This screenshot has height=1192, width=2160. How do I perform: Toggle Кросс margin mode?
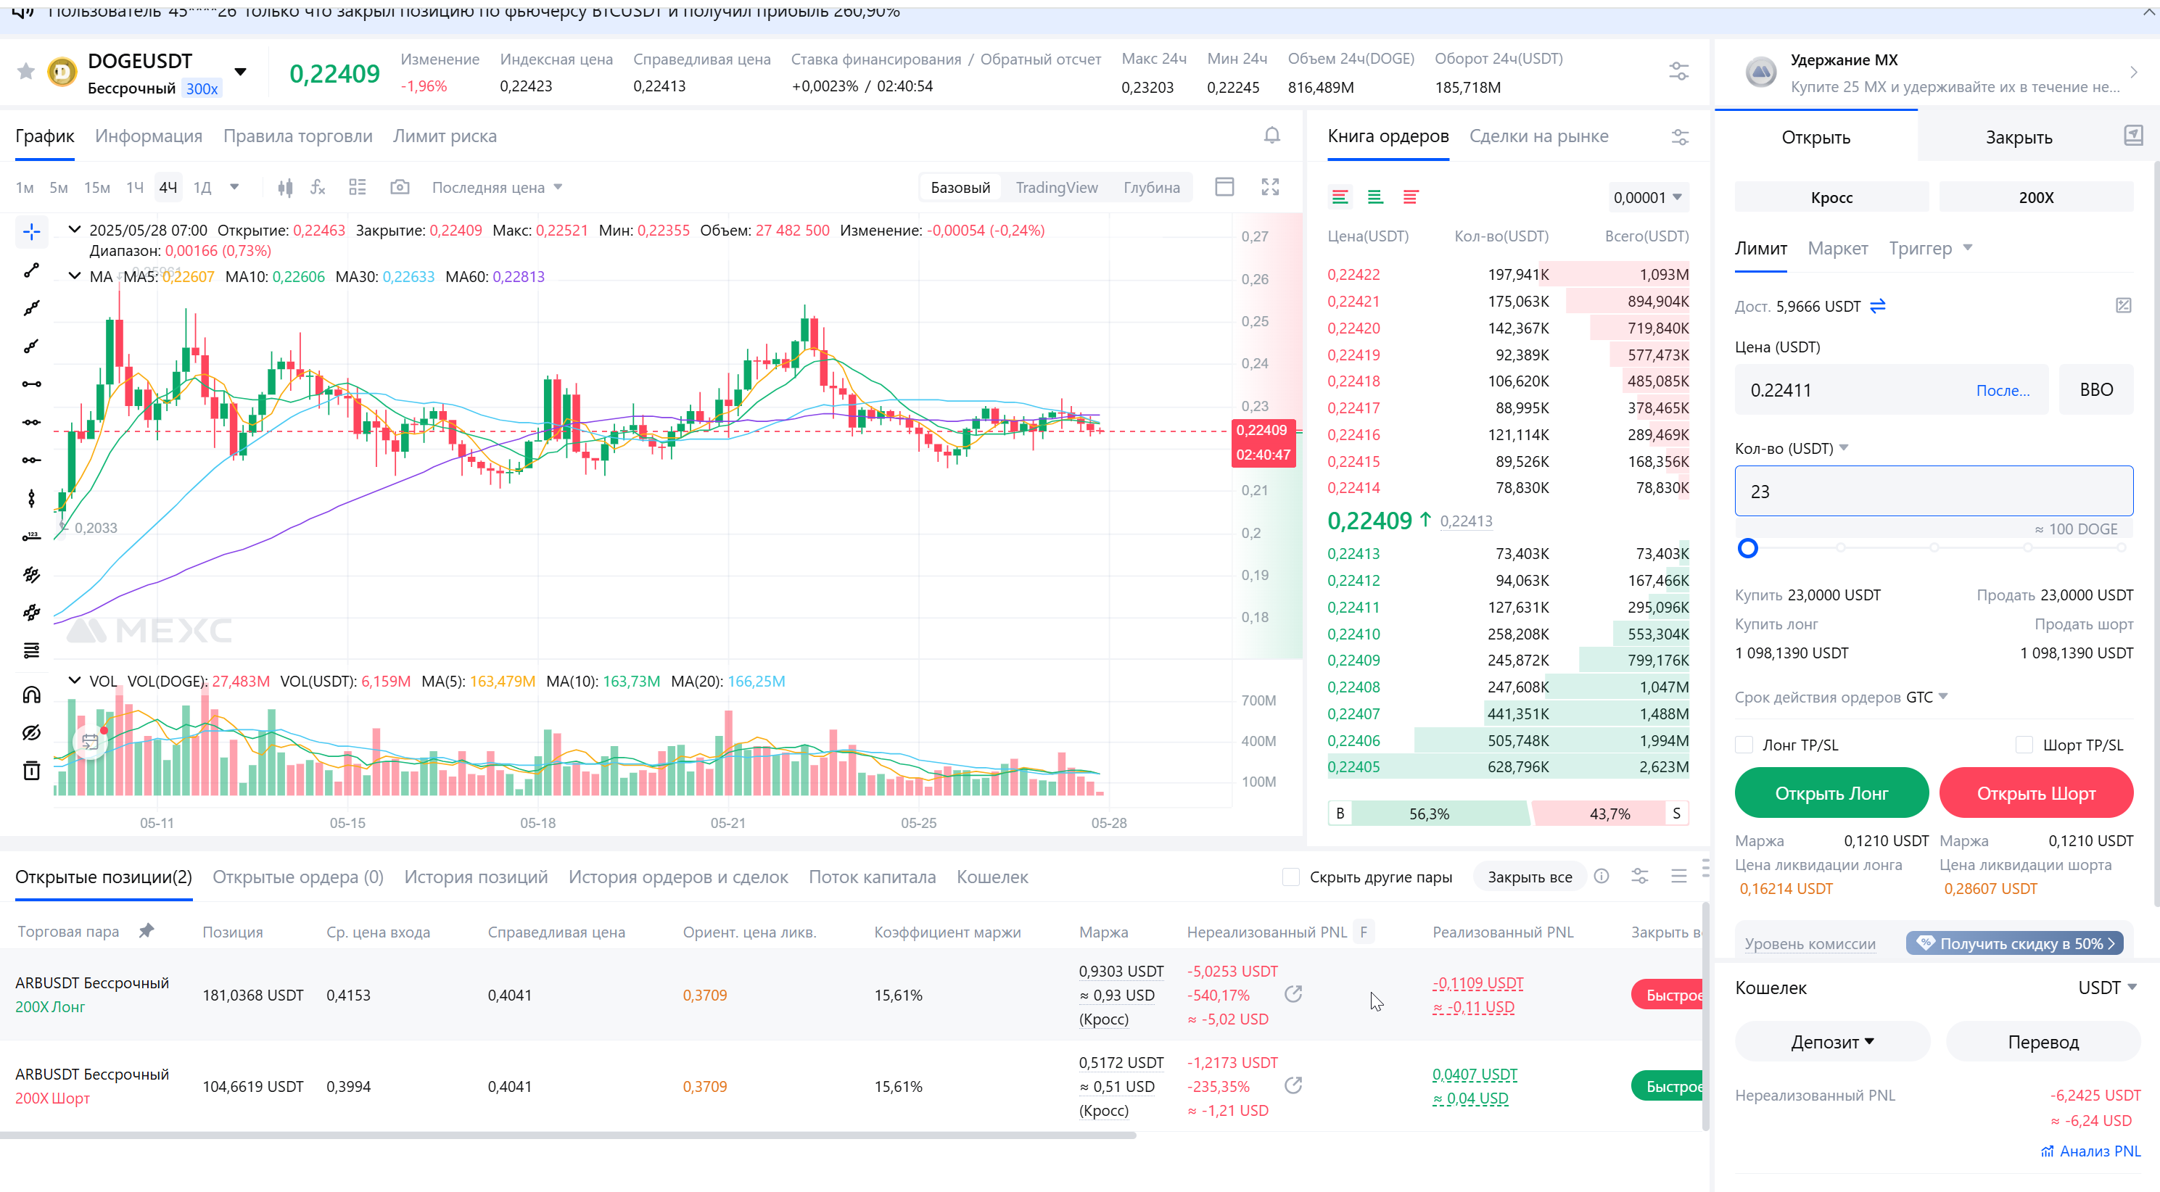(x=1831, y=198)
